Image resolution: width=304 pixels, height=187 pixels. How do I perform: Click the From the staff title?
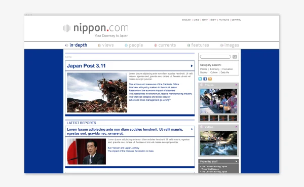pos(209,161)
